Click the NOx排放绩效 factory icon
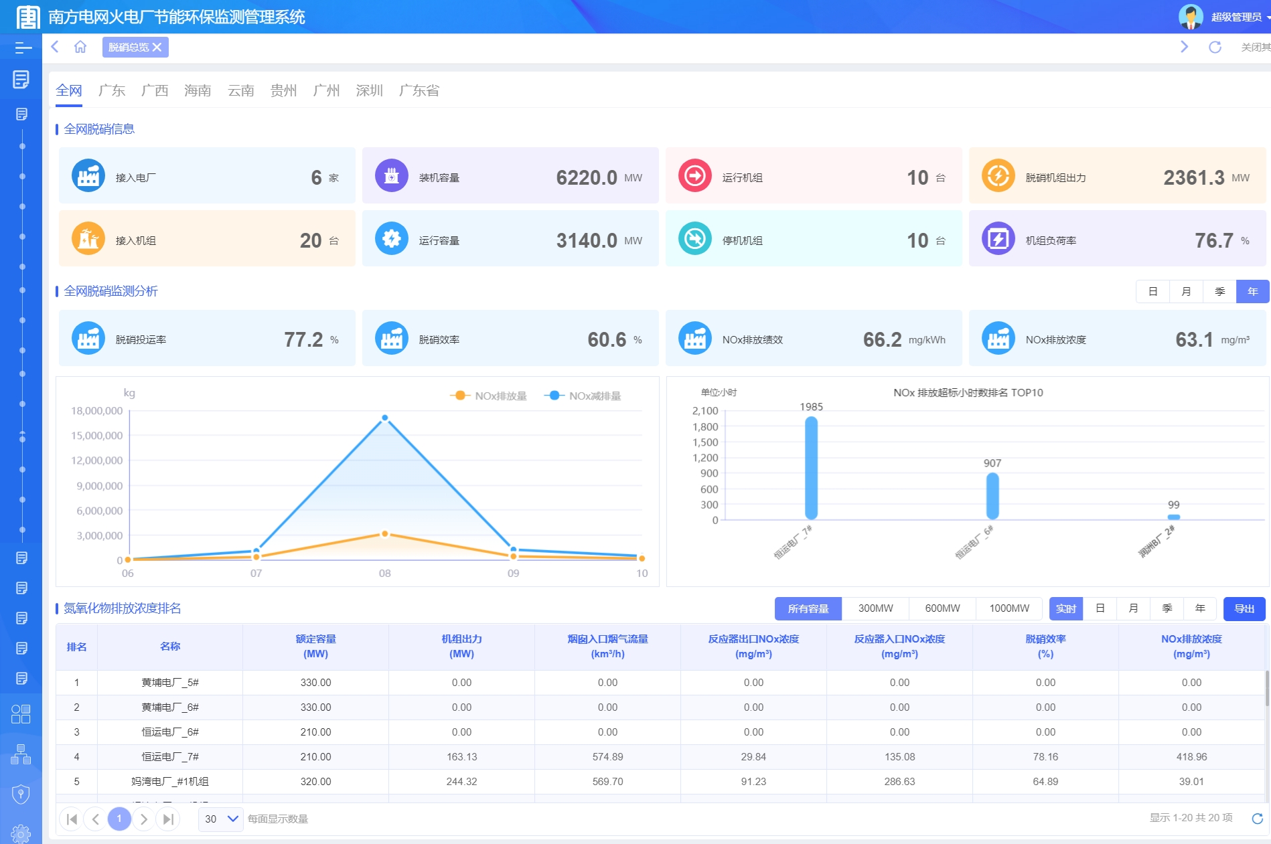The height and width of the screenshot is (844, 1271). pos(695,338)
